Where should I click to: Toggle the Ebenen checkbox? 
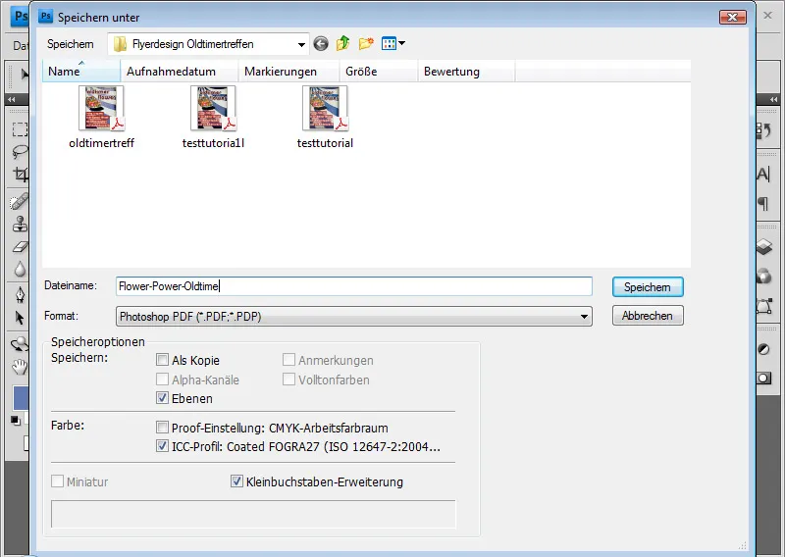(x=162, y=398)
